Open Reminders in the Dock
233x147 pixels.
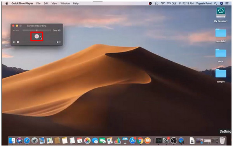point(72,140)
